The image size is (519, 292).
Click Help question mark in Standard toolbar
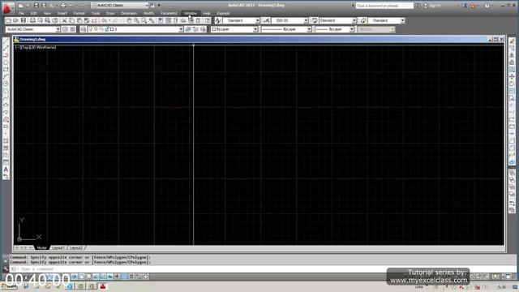tap(208, 20)
